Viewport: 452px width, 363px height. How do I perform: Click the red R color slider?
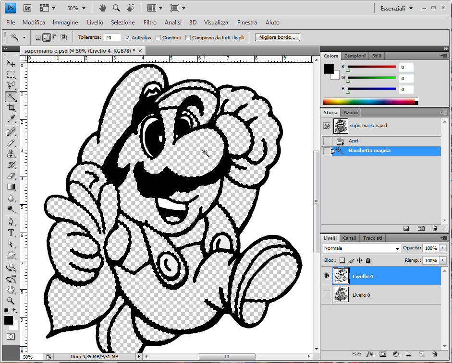click(372, 67)
